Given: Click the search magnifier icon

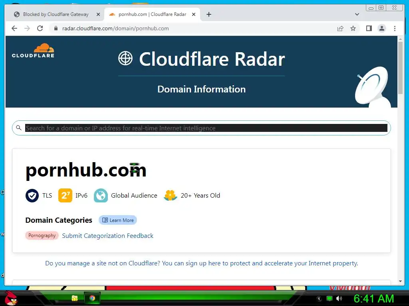Looking at the screenshot, I should coord(18,128).
